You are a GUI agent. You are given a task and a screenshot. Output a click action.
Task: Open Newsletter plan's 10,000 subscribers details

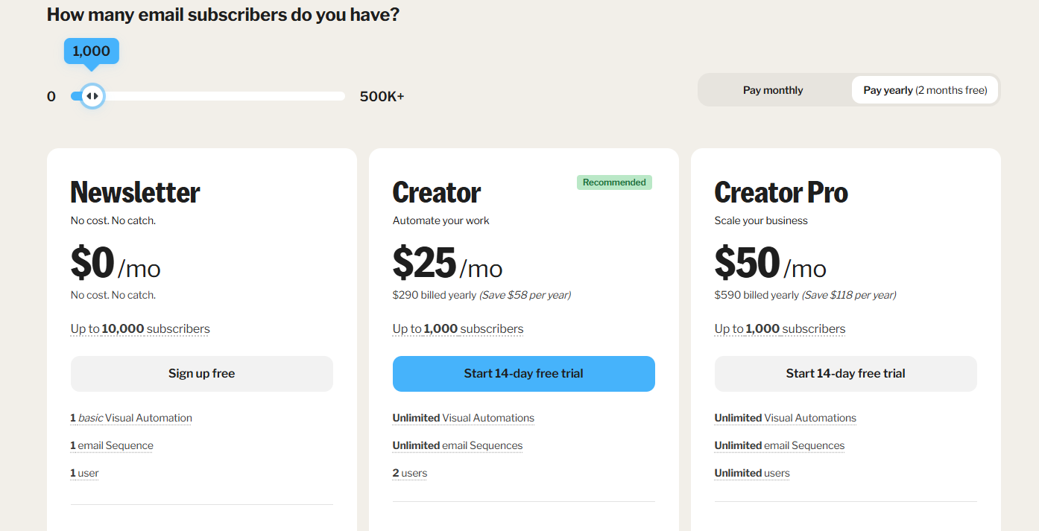[x=139, y=328]
